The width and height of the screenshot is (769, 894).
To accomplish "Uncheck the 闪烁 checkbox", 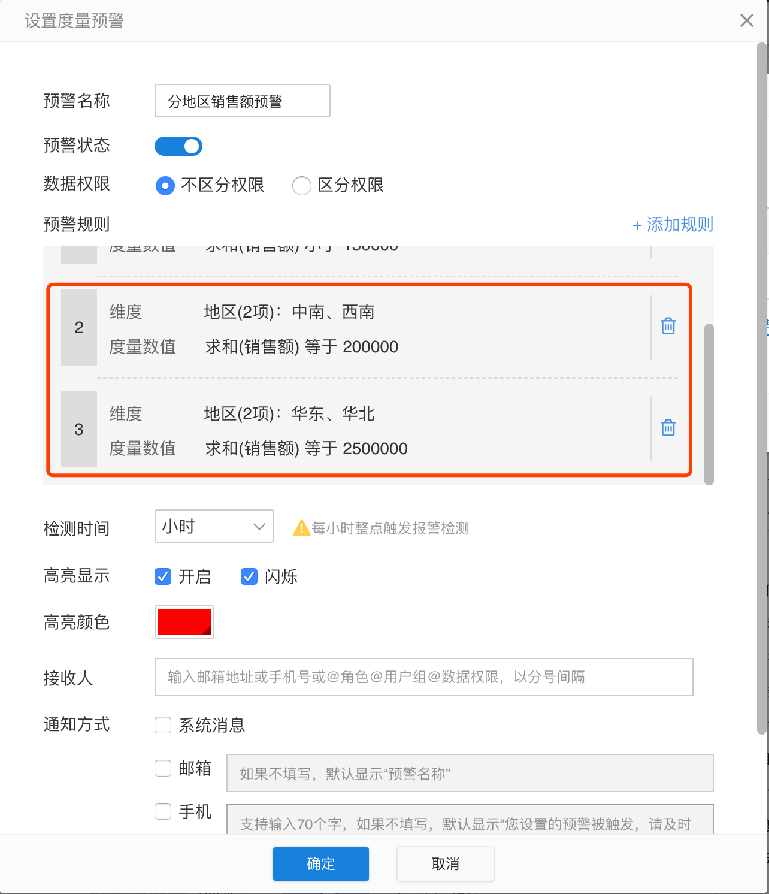I will [x=249, y=576].
